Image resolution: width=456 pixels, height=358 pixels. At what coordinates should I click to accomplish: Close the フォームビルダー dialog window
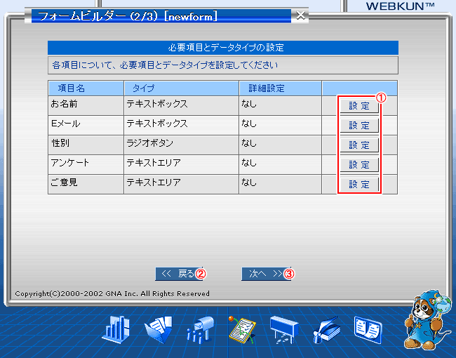coord(300,15)
